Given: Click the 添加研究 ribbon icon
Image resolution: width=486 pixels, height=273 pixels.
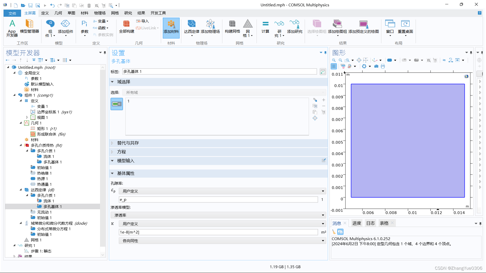Looking at the screenshot, I should [295, 26].
